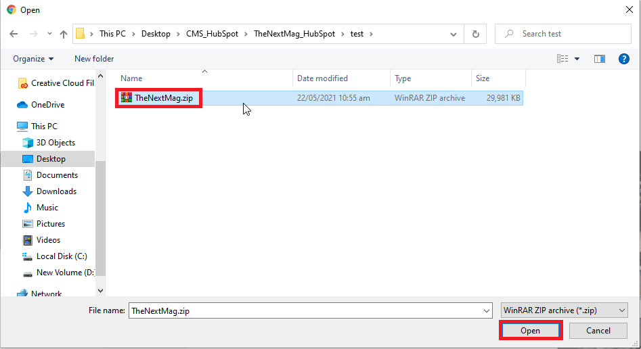Open Local Disk (C:) drive

61,256
